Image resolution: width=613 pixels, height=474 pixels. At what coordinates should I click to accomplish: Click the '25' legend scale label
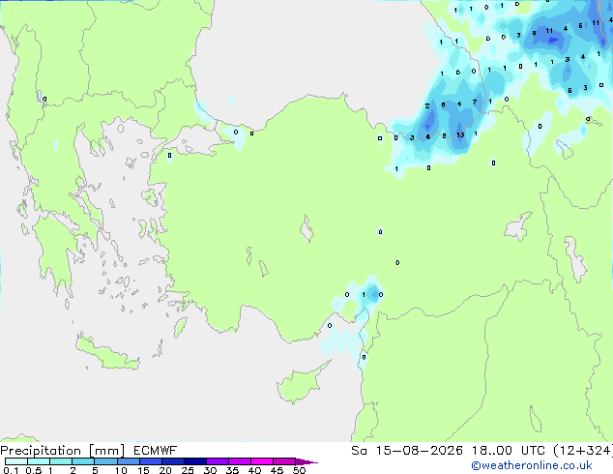188,470
